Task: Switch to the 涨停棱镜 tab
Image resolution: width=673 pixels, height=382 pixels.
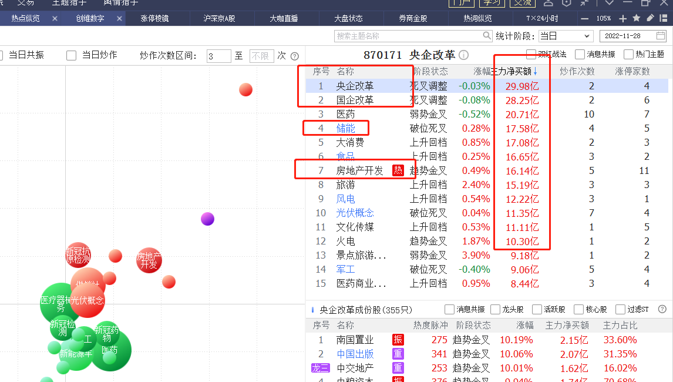Action: coord(154,18)
